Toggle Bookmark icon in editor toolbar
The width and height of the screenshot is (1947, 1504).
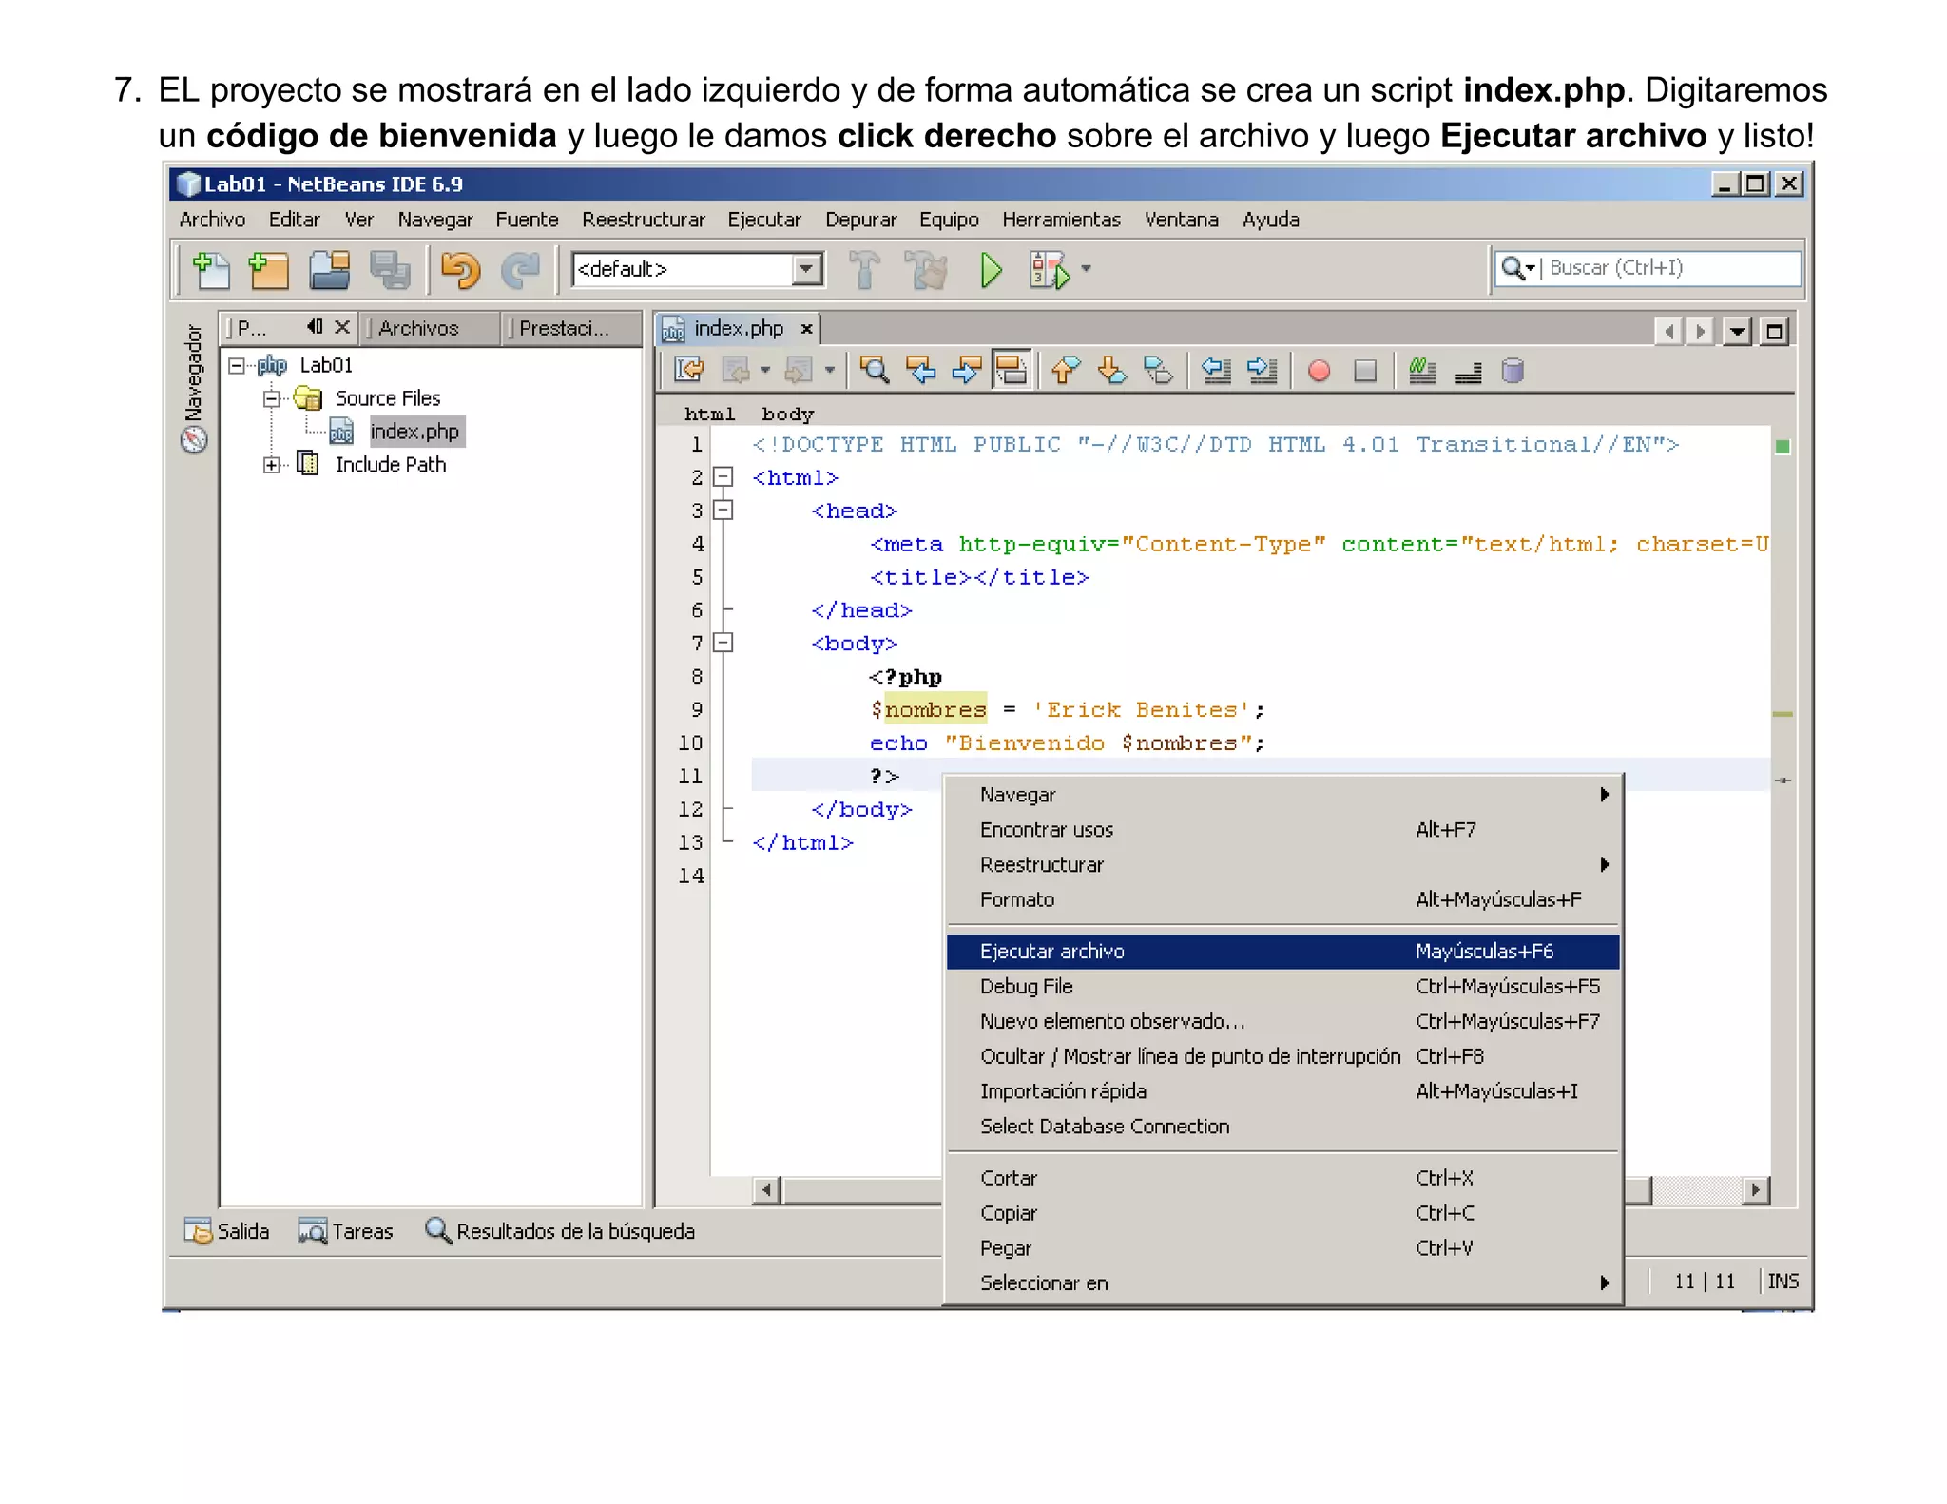1158,370
